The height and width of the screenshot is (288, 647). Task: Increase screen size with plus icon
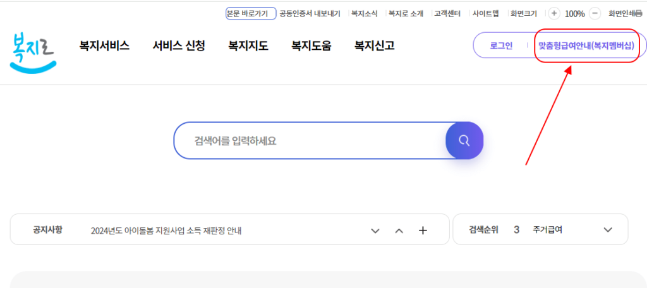tap(553, 13)
